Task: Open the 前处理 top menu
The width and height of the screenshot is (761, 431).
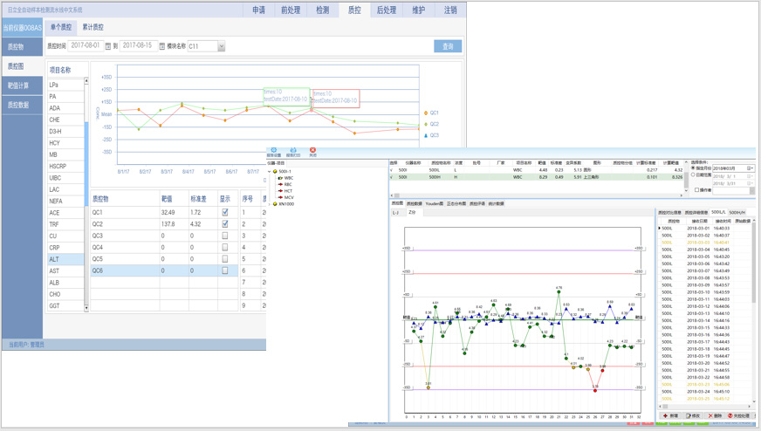Action: [291, 10]
